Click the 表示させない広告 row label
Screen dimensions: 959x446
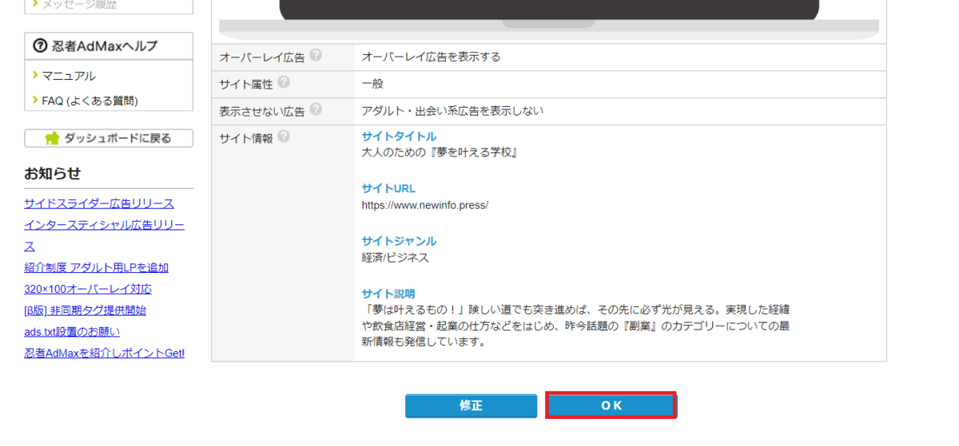(262, 111)
